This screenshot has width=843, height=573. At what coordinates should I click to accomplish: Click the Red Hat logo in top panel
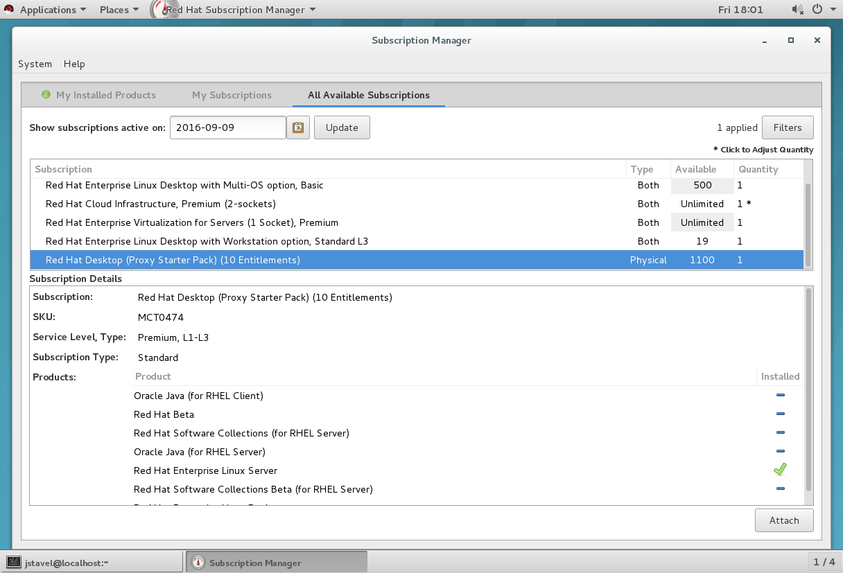coord(9,9)
